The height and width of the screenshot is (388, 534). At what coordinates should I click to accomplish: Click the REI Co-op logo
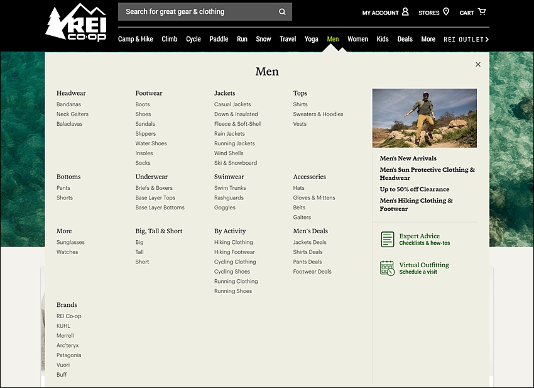tap(76, 23)
